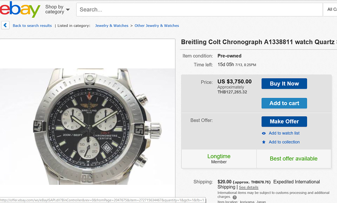
Task: Open Jewelry & Watches category breadcrumb
Action: (112, 26)
